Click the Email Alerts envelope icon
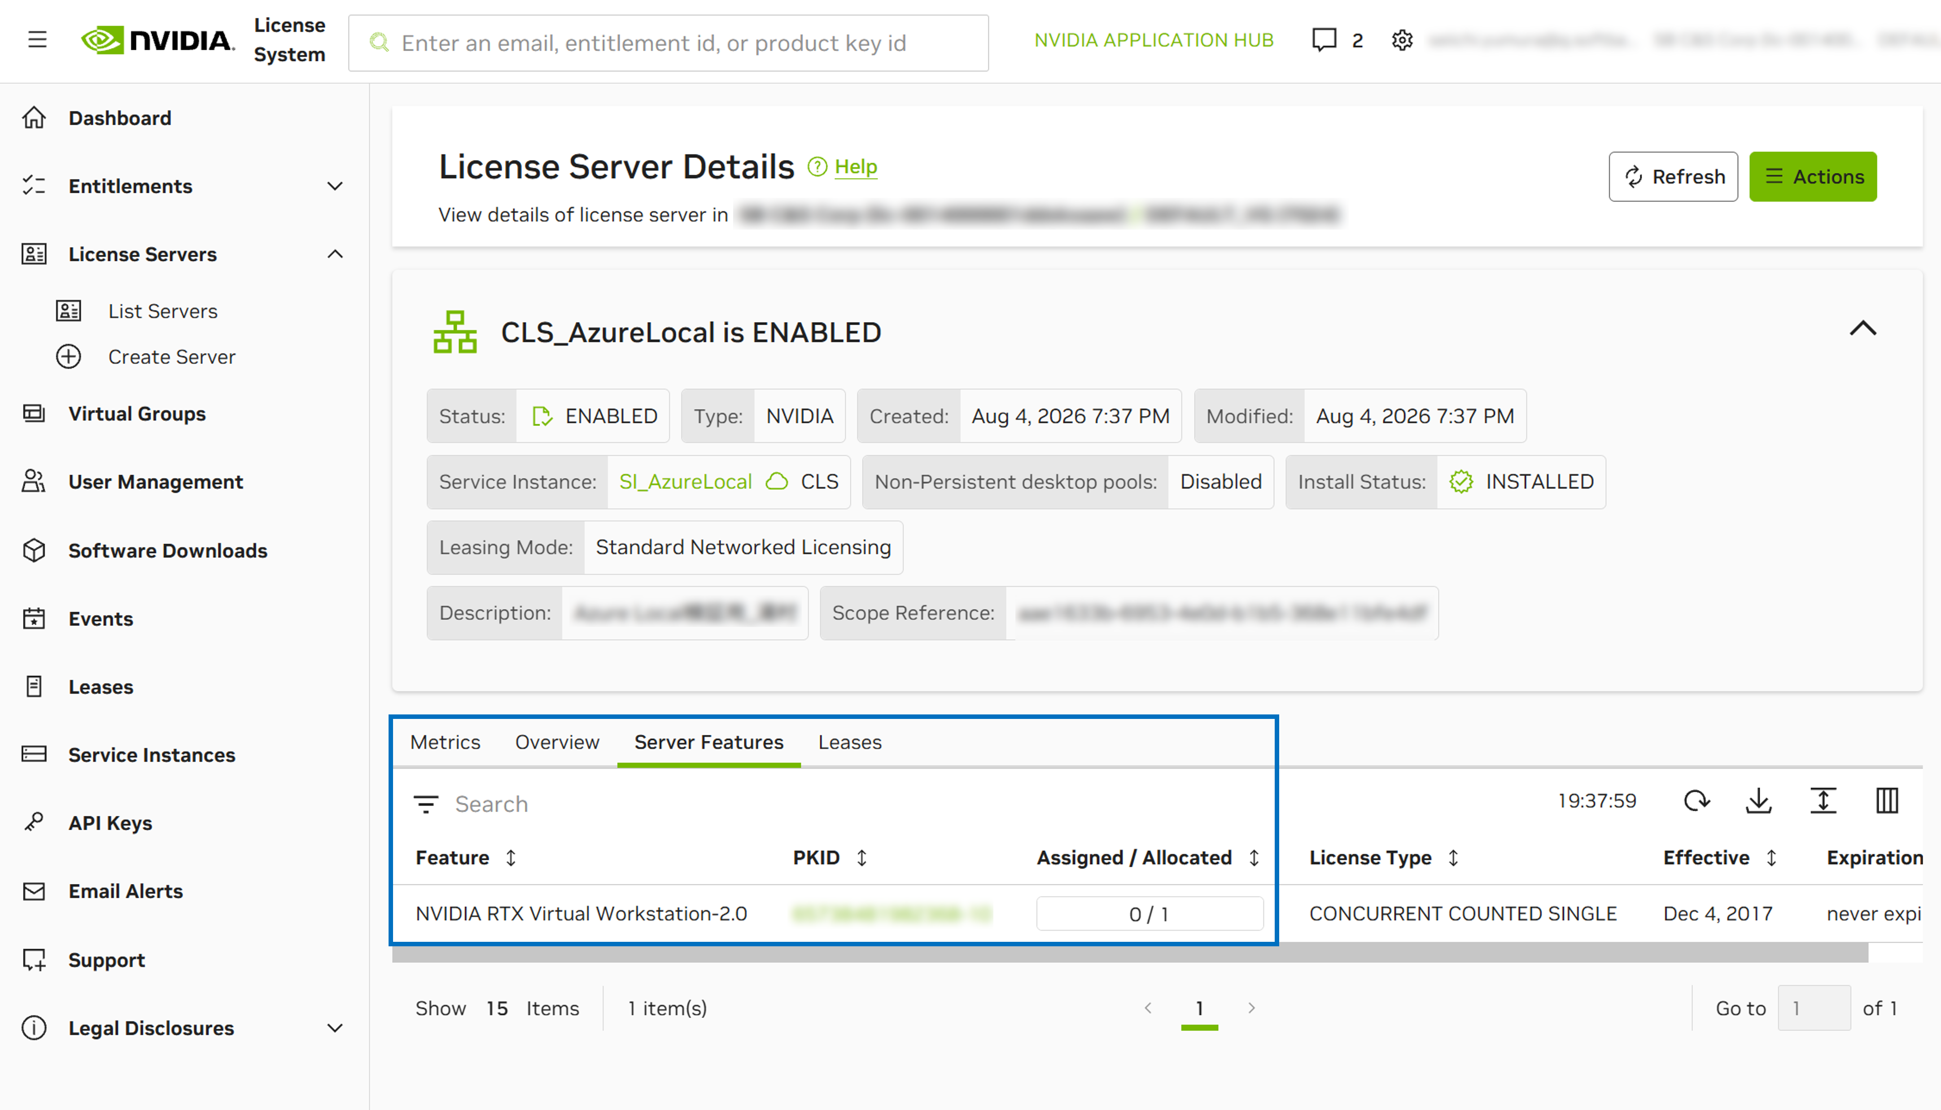The height and width of the screenshot is (1110, 1941). [x=34, y=891]
